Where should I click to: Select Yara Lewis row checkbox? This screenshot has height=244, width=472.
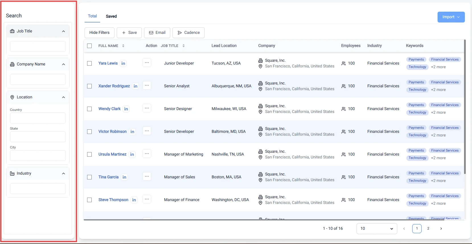tap(89, 63)
